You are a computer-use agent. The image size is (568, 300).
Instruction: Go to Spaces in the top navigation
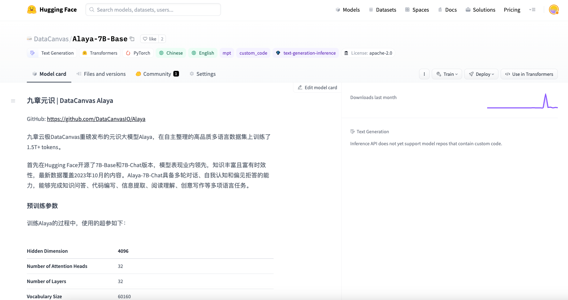(x=417, y=10)
